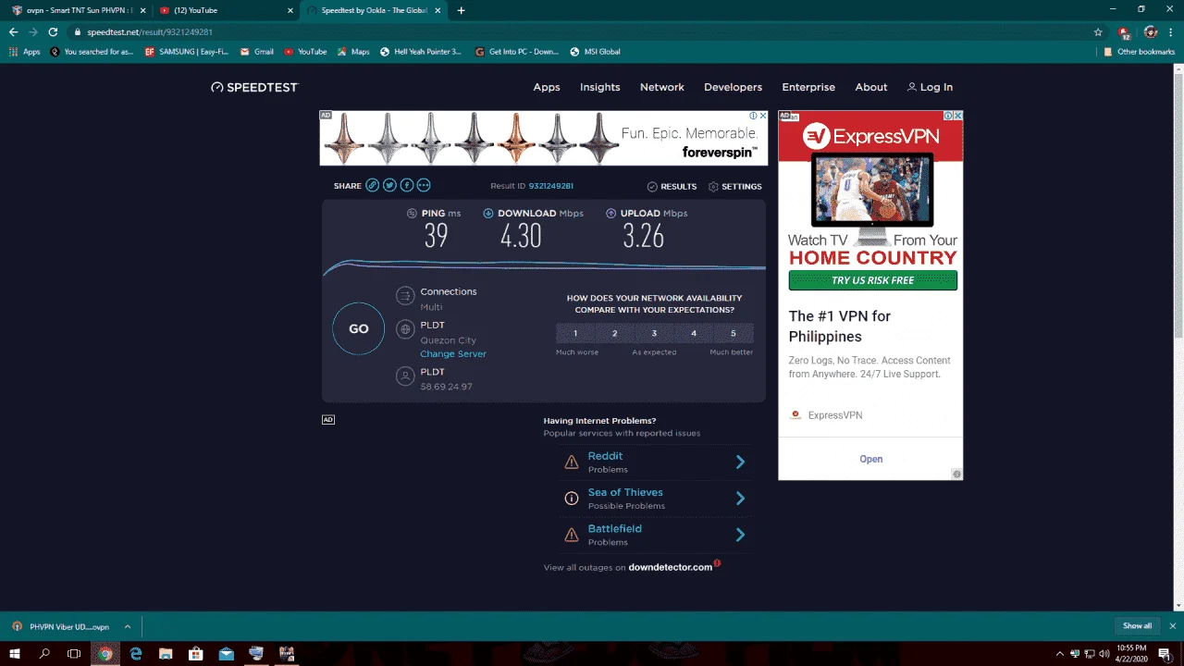Open the Insights menu
This screenshot has width=1184, height=666.
(x=600, y=87)
